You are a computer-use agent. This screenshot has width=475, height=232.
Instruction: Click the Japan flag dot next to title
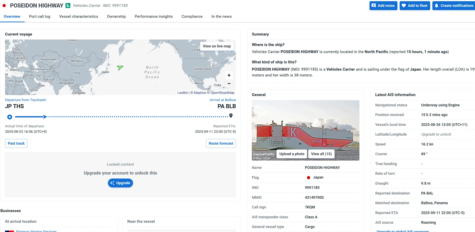[4, 5]
